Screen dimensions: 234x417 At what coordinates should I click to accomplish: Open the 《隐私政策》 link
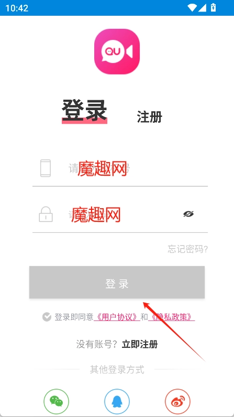coord(172,317)
